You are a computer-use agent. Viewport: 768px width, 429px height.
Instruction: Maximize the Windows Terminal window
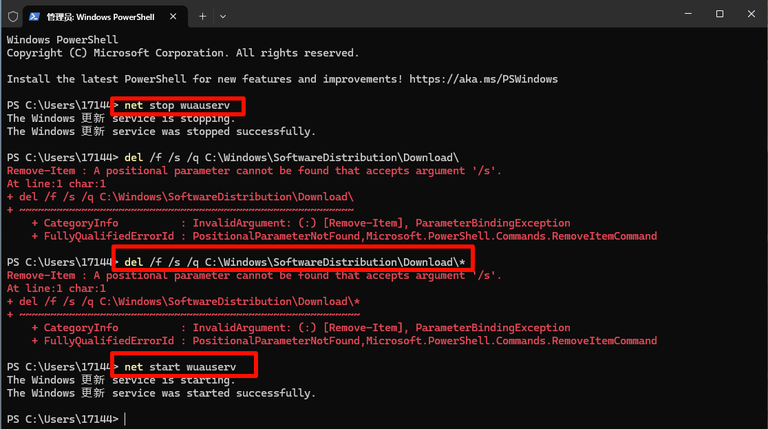coord(720,14)
